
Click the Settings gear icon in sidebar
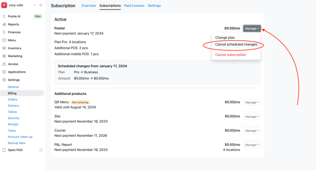[4, 80]
